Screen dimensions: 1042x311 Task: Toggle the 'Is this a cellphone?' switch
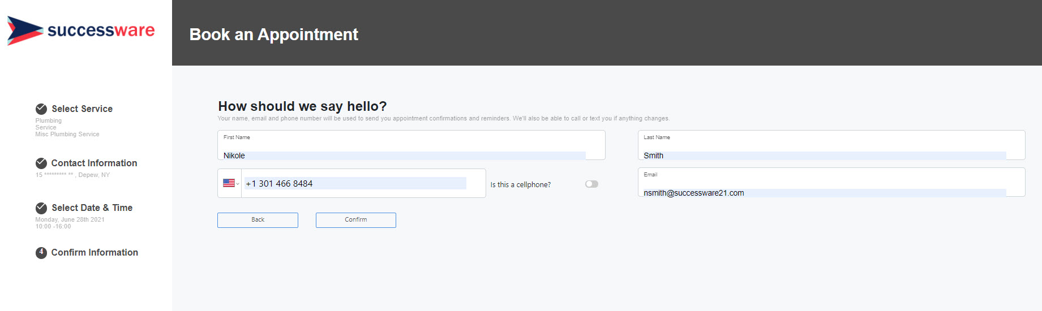tap(591, 184)
